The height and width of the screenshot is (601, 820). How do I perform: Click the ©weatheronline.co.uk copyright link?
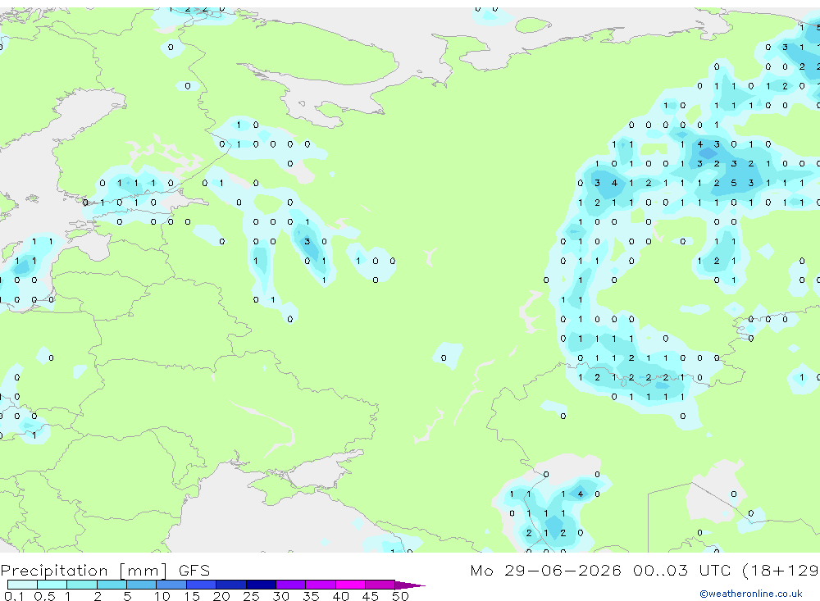coord(751,594)
